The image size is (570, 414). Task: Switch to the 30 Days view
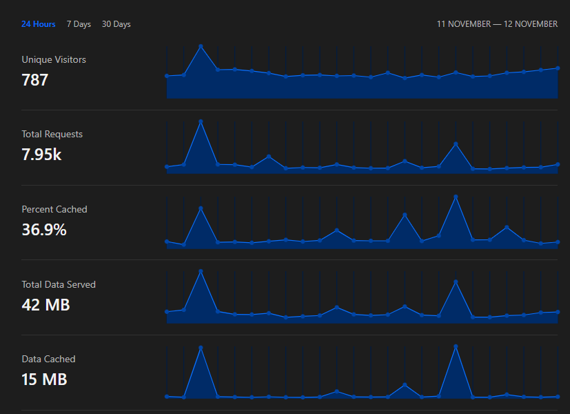116,24
